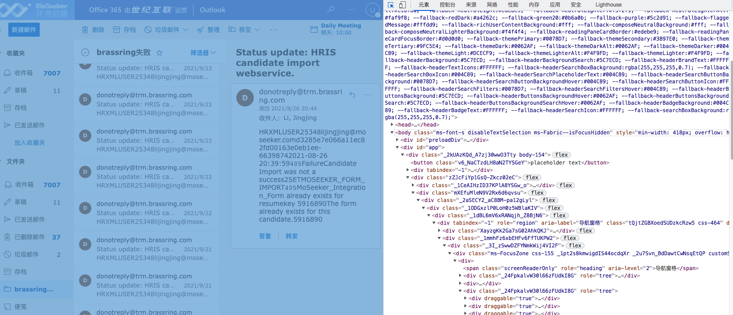Mark as junk with 垃圾邮件 toolbar icon

tap(148, 30)
